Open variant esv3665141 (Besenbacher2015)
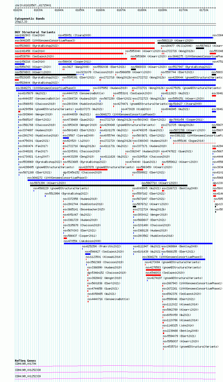The image size is (223, 382). pos(84,210)
